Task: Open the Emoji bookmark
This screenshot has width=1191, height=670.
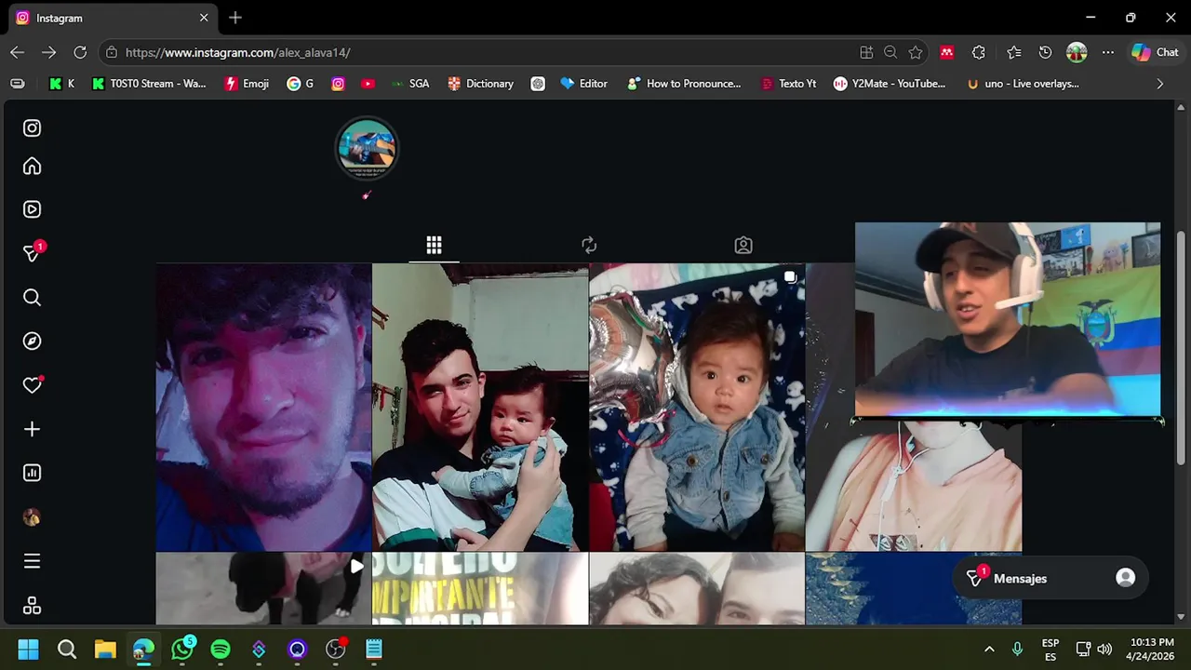Action: point(247,84)
